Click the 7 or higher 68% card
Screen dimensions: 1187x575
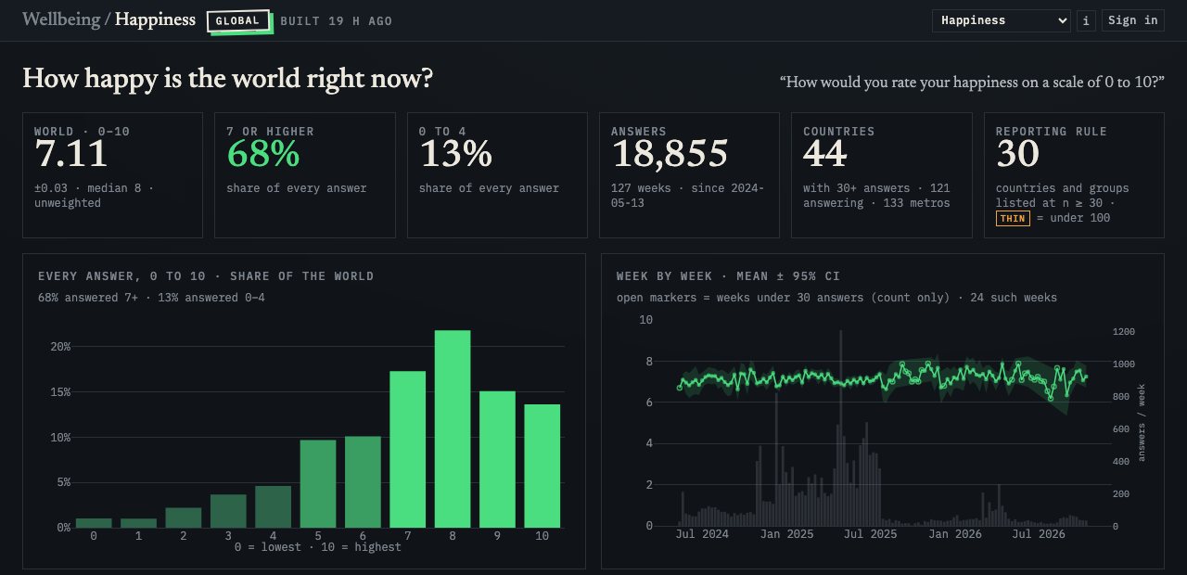click(x=305, y=175)
